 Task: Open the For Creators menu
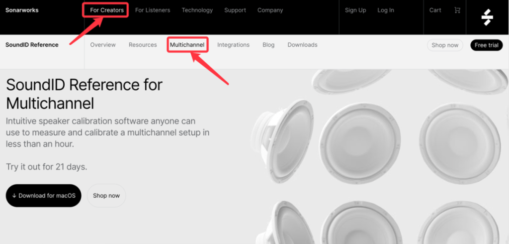tap(107, 10)
